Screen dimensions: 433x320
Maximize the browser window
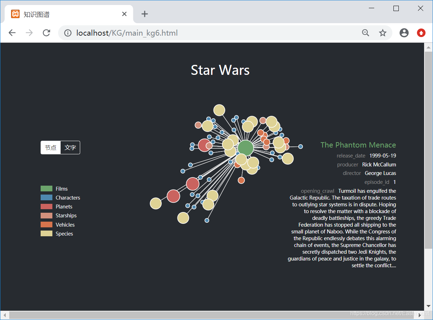click(396, 9)
